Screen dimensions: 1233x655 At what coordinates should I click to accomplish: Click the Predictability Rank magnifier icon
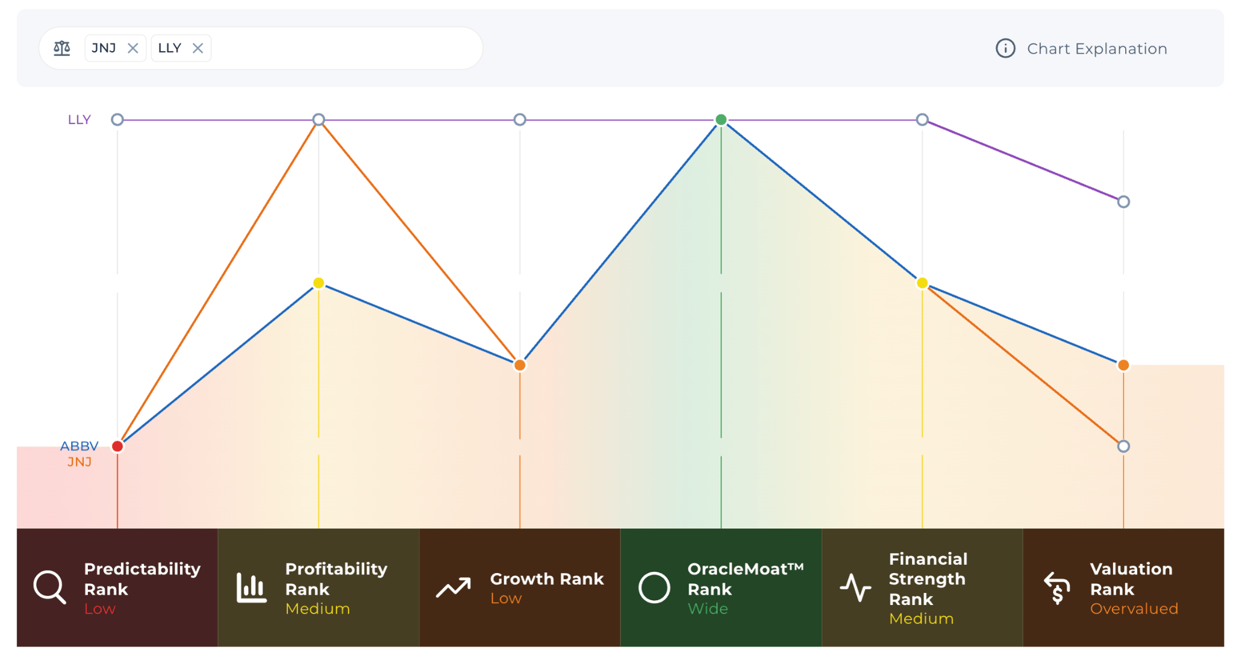(49, 588)
